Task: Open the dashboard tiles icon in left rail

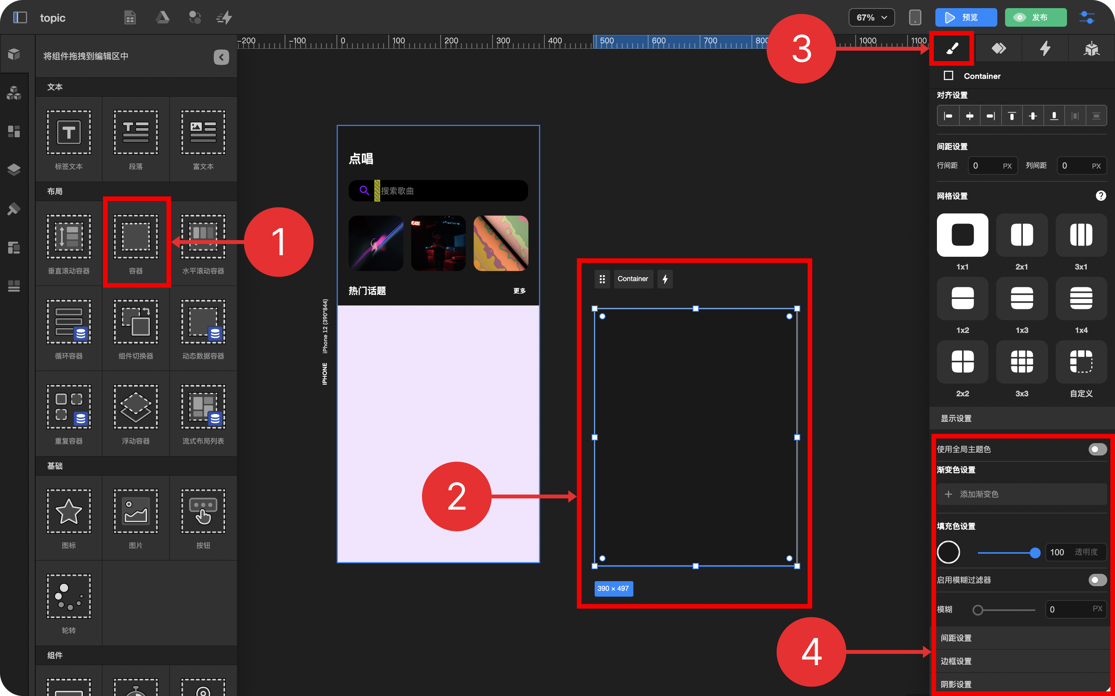Action: (x=14, y=131)
